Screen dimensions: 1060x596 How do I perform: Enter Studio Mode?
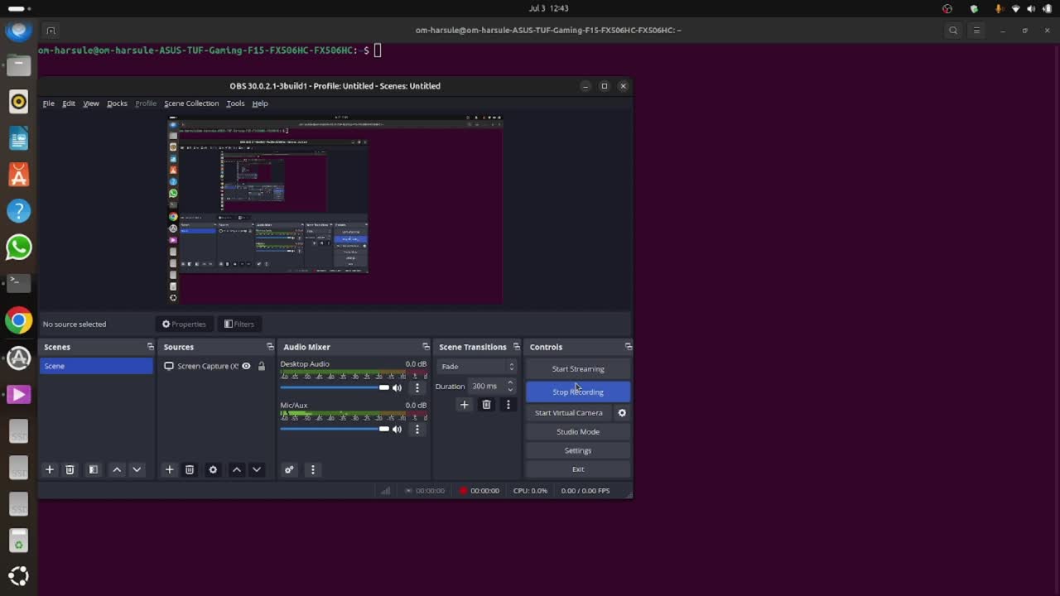click(577, 431)
